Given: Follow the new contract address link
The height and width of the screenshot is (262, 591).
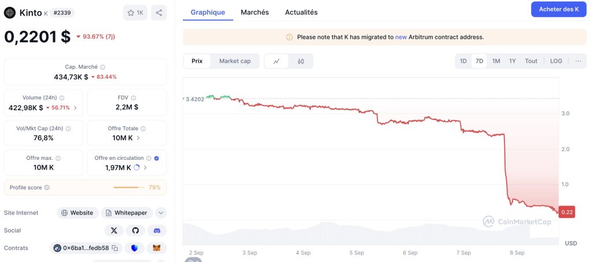Looking at the screenshot, I should pos(401,37).
